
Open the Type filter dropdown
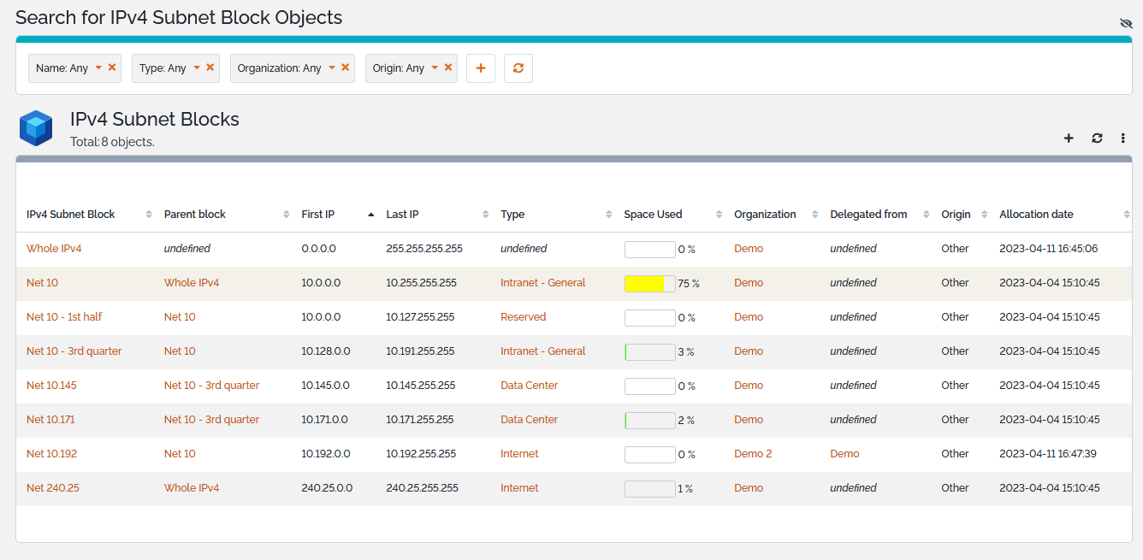click(197, 68)
